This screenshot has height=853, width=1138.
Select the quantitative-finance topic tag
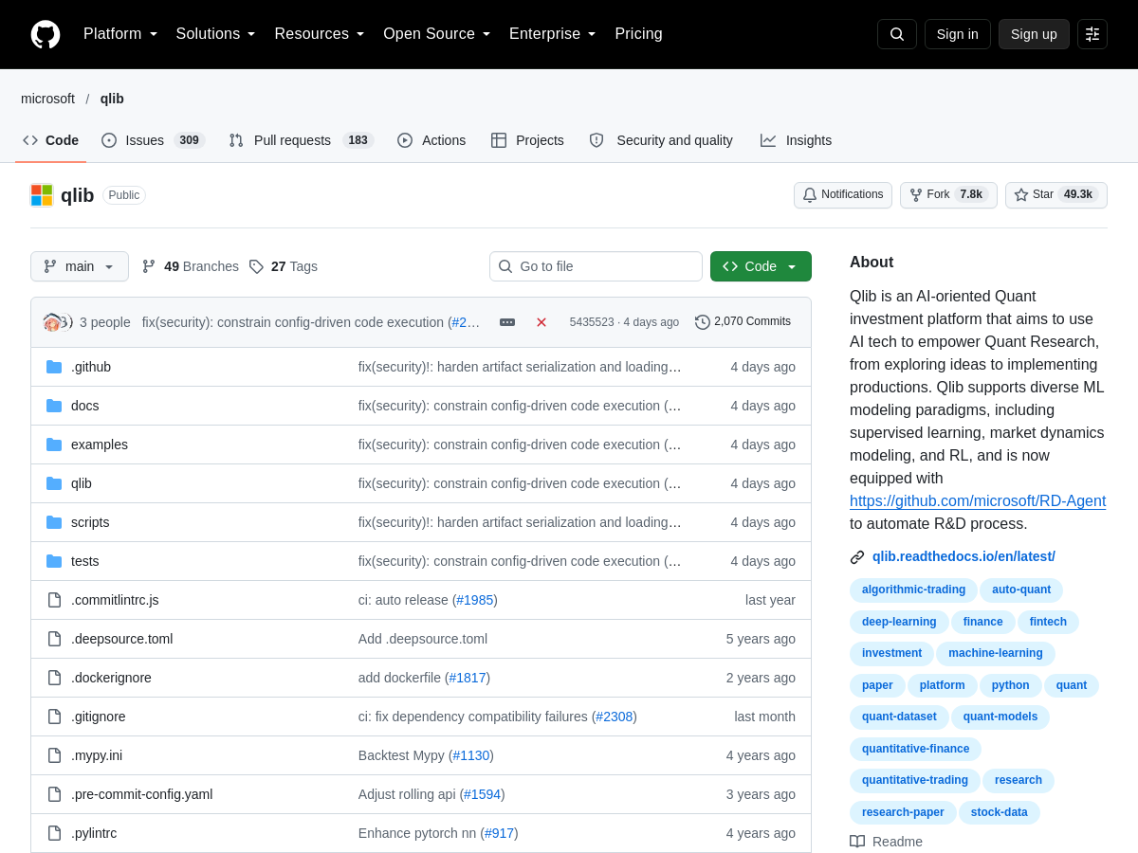[x=915, y=749]
